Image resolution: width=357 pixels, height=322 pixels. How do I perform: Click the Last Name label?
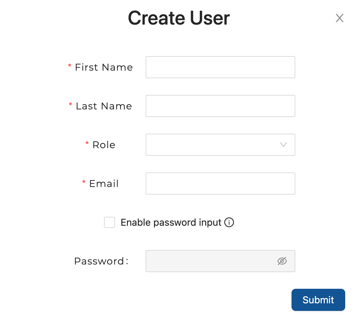click(104, 106)
